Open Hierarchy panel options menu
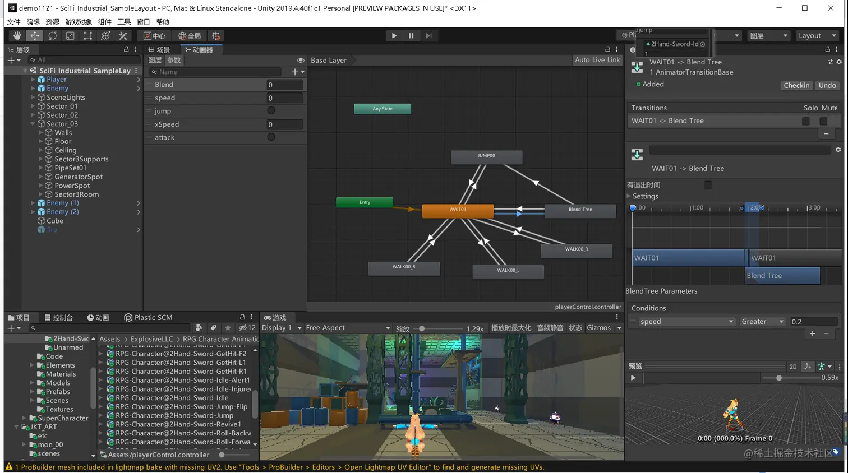848x473 pixels. pos(135,49)
